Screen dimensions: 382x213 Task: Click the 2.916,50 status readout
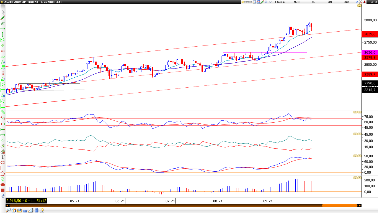[x=27, y=201]
